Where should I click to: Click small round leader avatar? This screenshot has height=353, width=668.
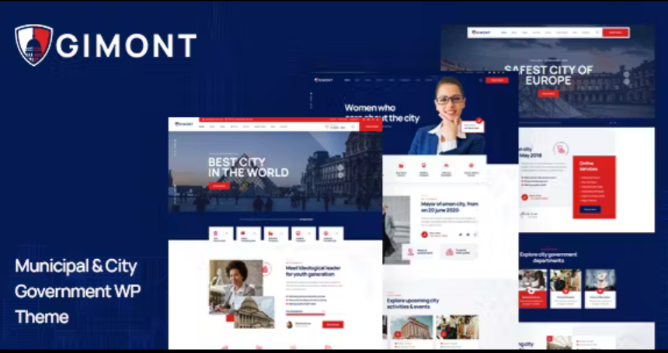[289, 324]
